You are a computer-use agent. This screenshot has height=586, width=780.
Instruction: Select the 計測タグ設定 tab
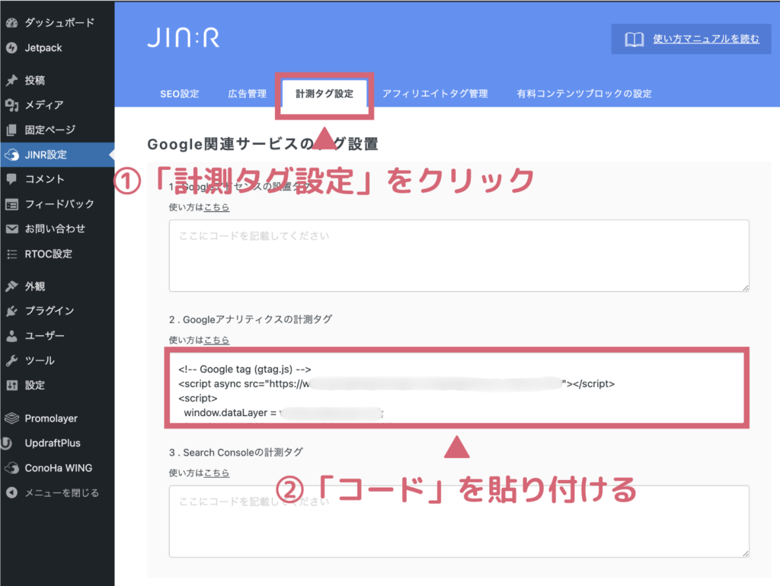click(x=324, y=94)
